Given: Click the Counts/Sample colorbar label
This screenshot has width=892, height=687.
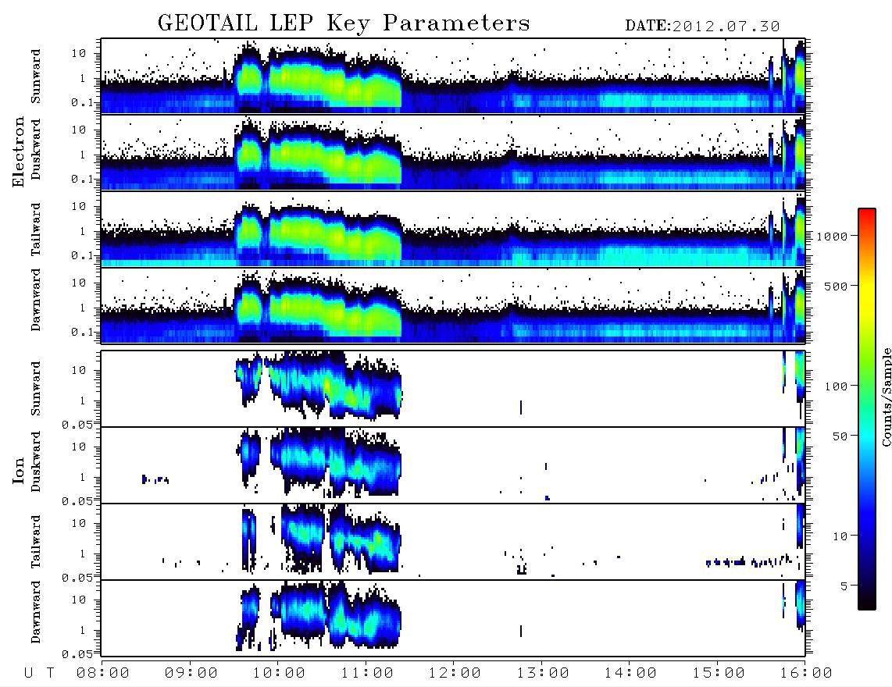Looking at the screenshot, I should point(886,397).
